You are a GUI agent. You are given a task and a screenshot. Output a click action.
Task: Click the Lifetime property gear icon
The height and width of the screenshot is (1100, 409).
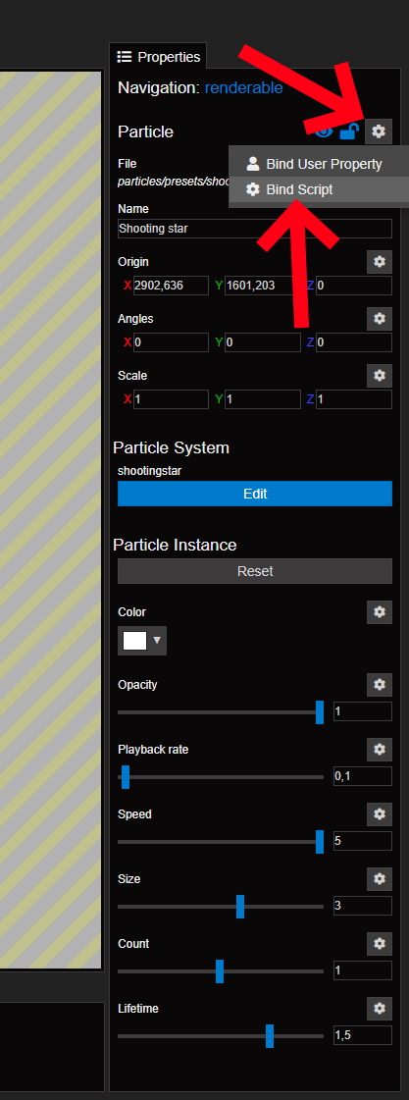pos(380,1008)
